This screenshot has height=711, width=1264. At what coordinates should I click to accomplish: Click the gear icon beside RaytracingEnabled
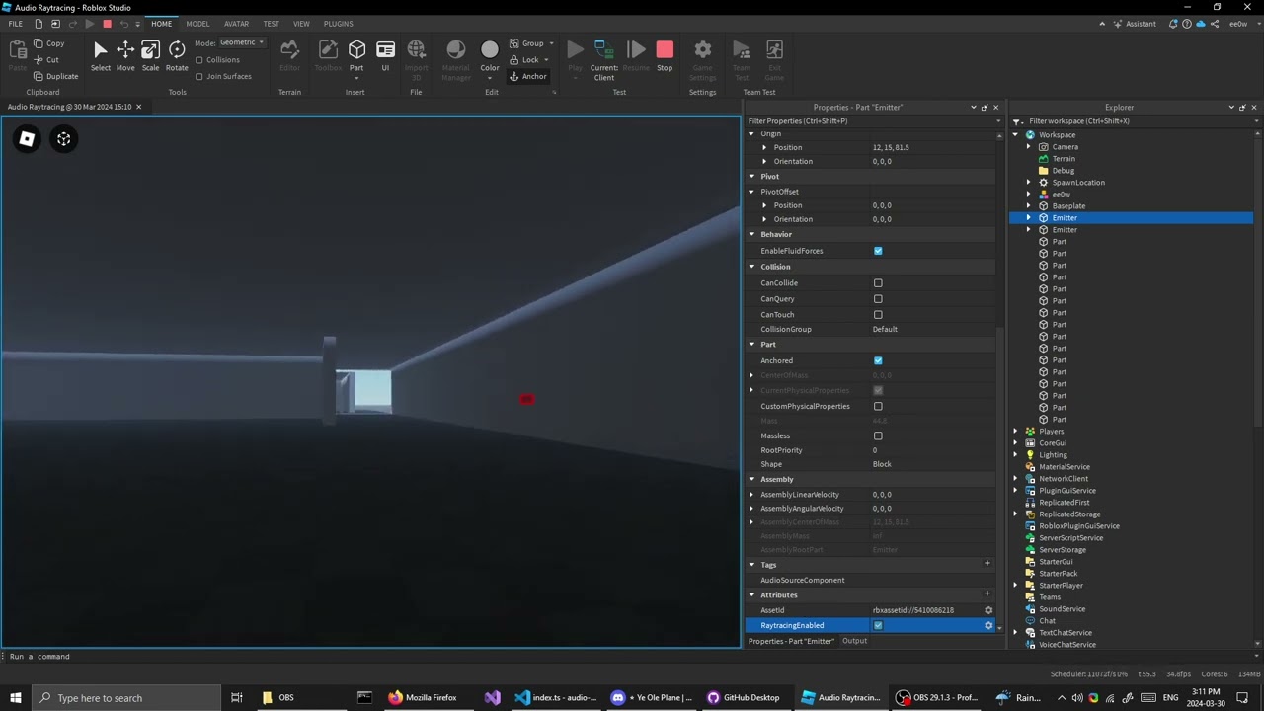point(988,625)
